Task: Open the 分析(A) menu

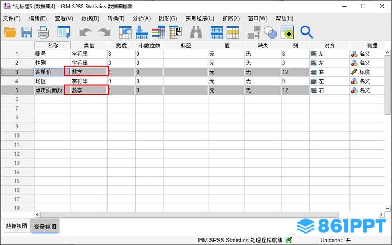Action: (142, 18)
